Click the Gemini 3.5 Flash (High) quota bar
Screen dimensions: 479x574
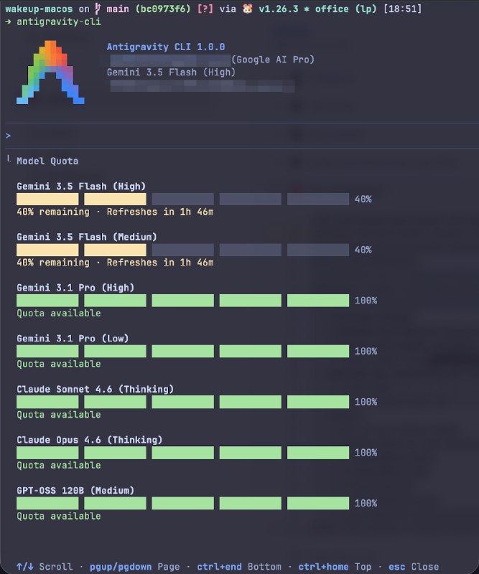[x=182, y=199]
